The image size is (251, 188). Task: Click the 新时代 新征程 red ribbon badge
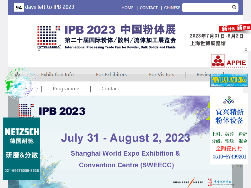click(235, 28)
